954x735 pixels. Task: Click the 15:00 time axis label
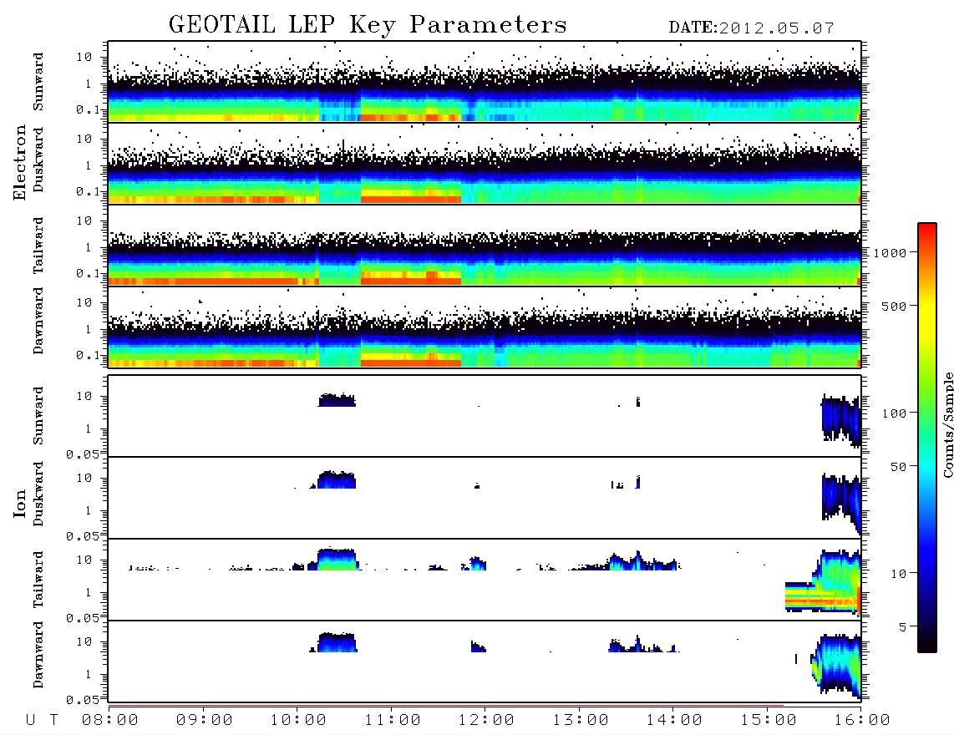coord(769,720)
